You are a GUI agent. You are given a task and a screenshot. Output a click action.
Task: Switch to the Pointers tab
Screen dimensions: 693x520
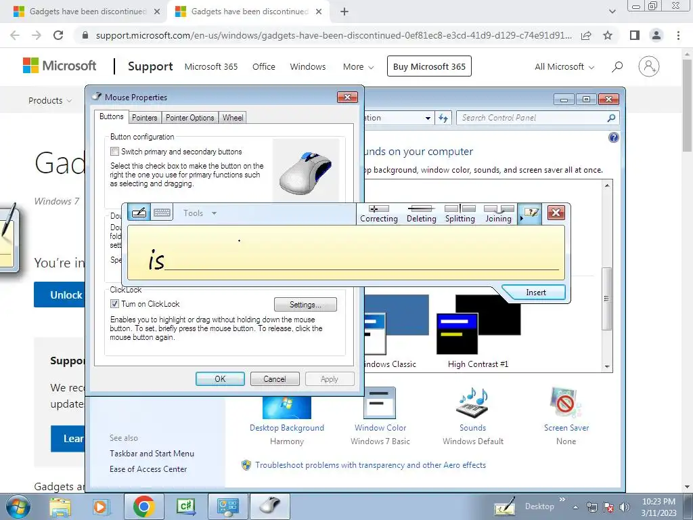145,118
